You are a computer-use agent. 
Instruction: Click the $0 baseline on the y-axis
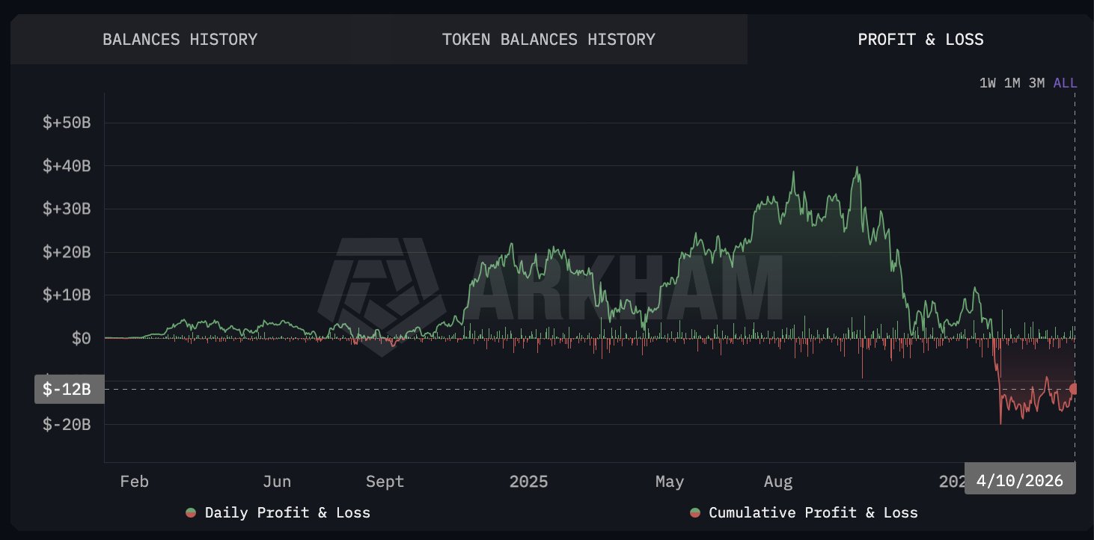pyautogui.click(x=80, y=337)
